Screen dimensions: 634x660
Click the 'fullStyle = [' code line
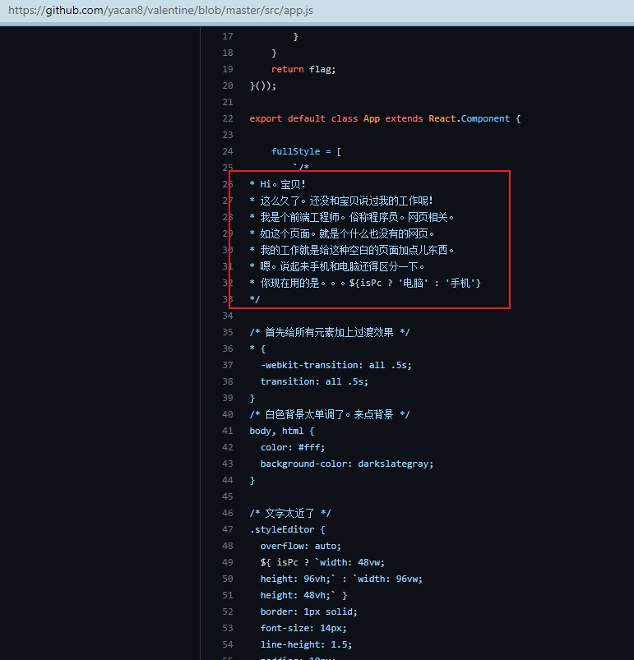(x=306, y=151)
